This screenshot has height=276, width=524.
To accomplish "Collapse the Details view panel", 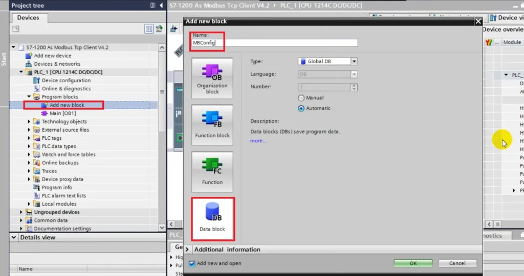I will [x=14, y=237].
